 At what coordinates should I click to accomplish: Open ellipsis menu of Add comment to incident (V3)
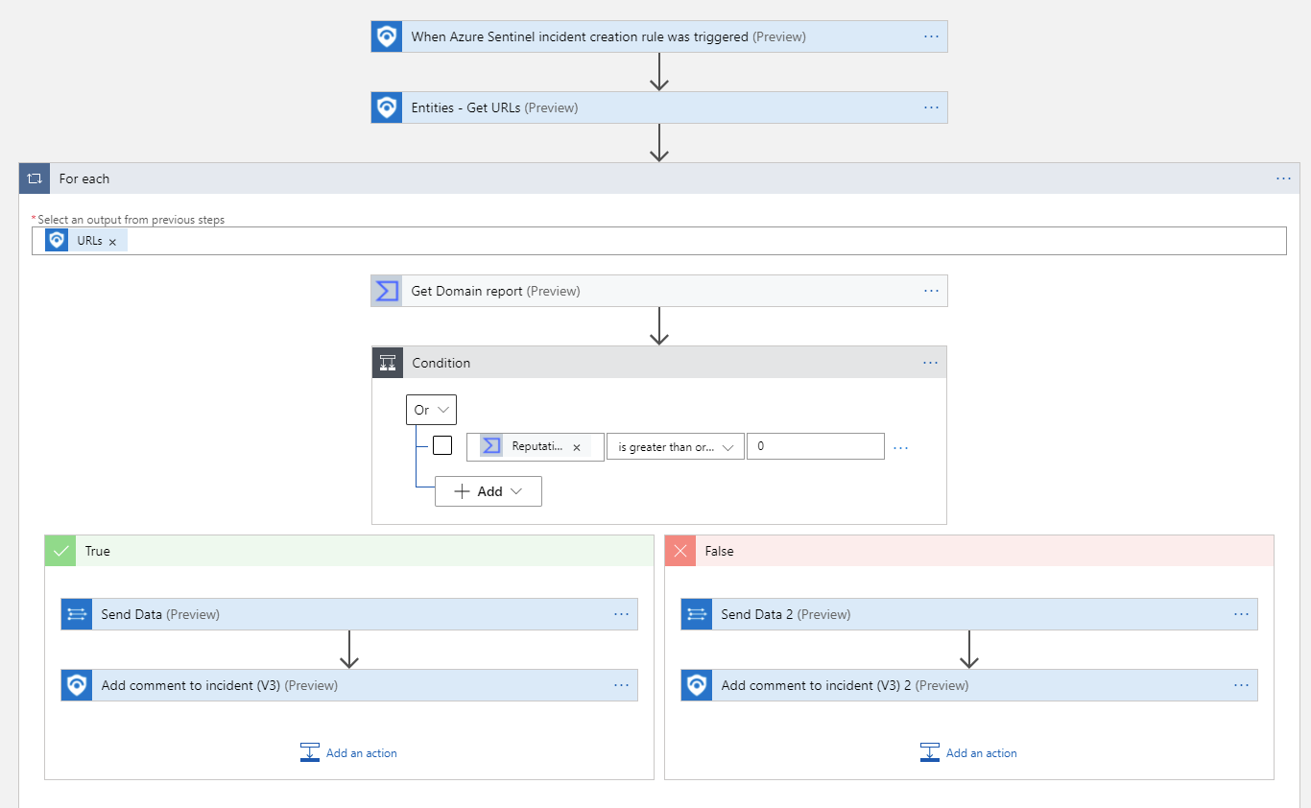click(621, 685)
